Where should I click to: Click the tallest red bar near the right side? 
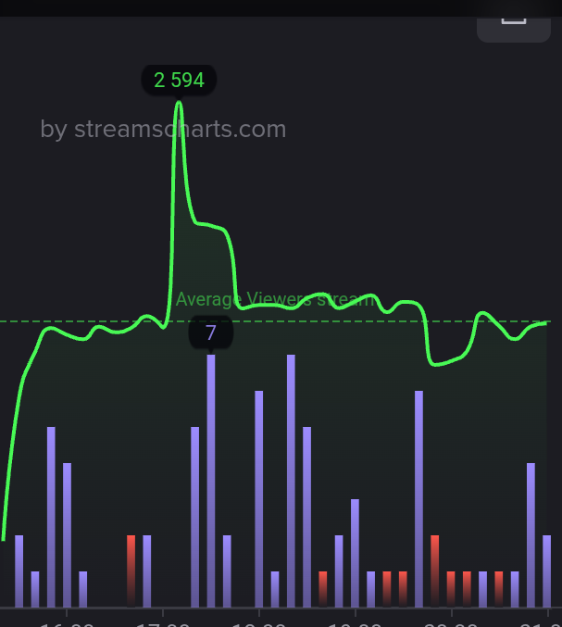[434, 571]
